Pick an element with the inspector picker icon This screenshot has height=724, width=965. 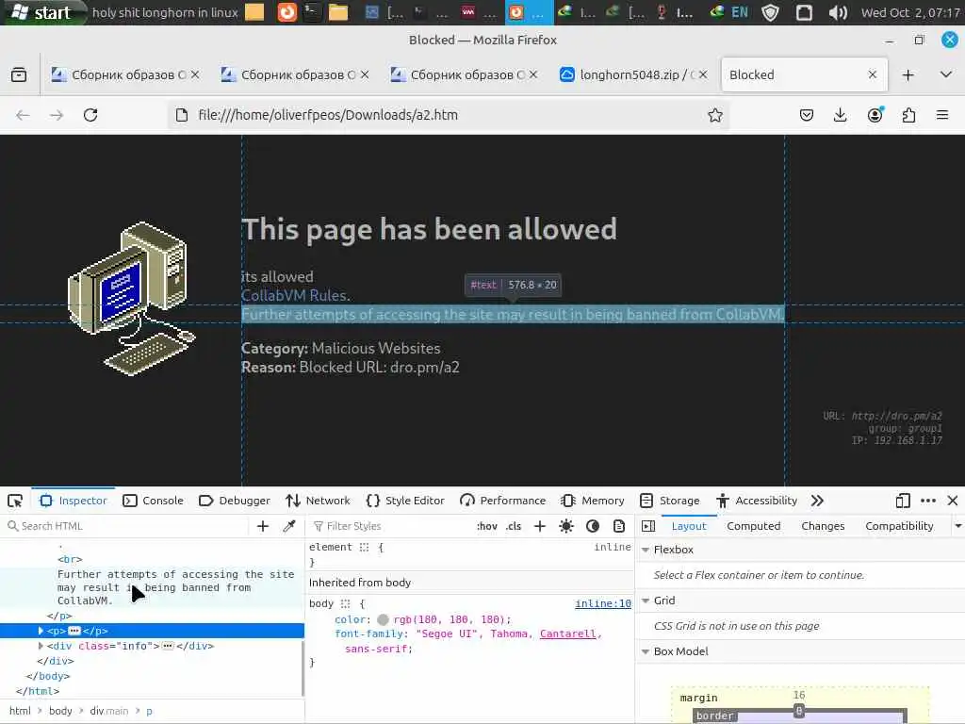click(15, 501)
